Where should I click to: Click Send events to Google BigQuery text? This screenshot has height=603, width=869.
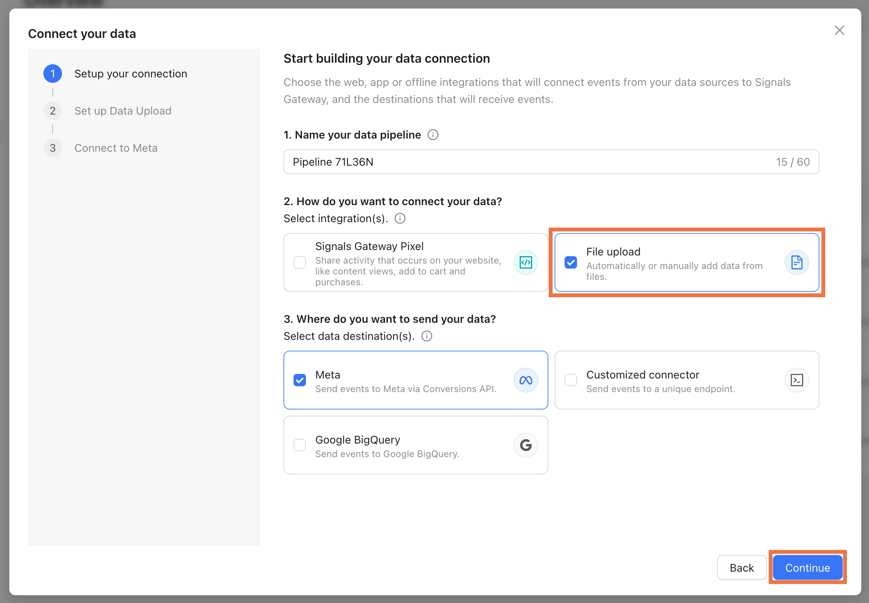(387, 454)
